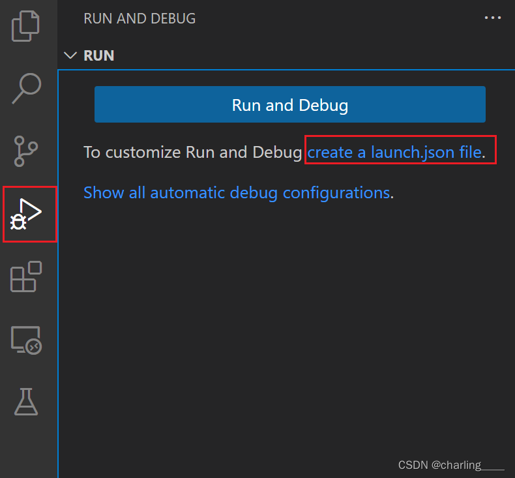Open the Run and Debug view icon
The height and width of the screenshot is (478, 515).
[x=26, y=214]
